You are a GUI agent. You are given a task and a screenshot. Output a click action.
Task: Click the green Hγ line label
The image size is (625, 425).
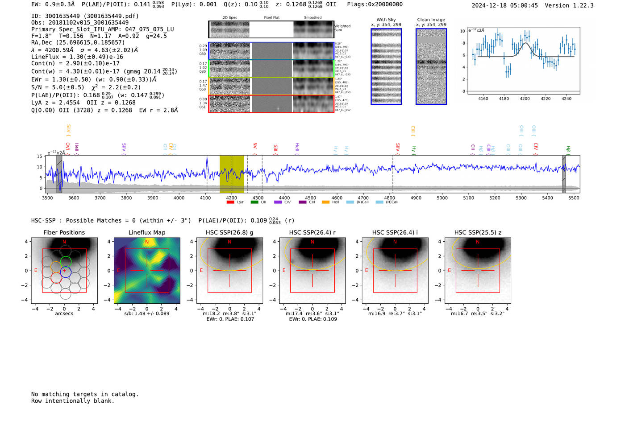[414, 150]
